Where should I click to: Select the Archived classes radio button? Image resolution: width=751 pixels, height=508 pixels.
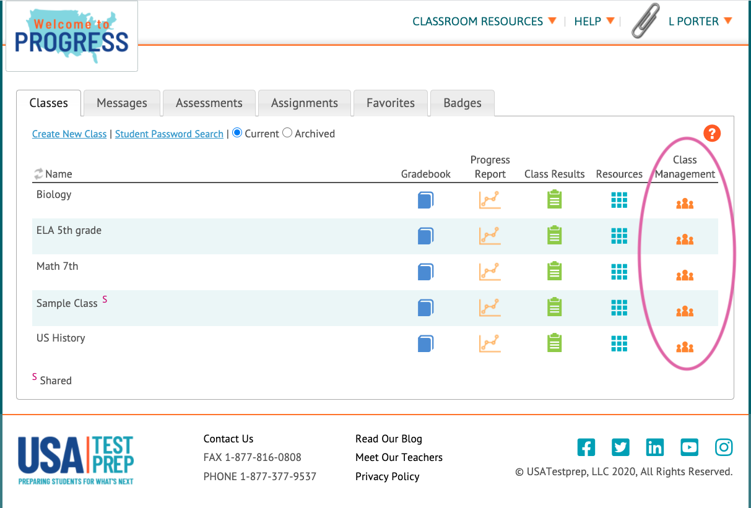(x=287, y=133)
